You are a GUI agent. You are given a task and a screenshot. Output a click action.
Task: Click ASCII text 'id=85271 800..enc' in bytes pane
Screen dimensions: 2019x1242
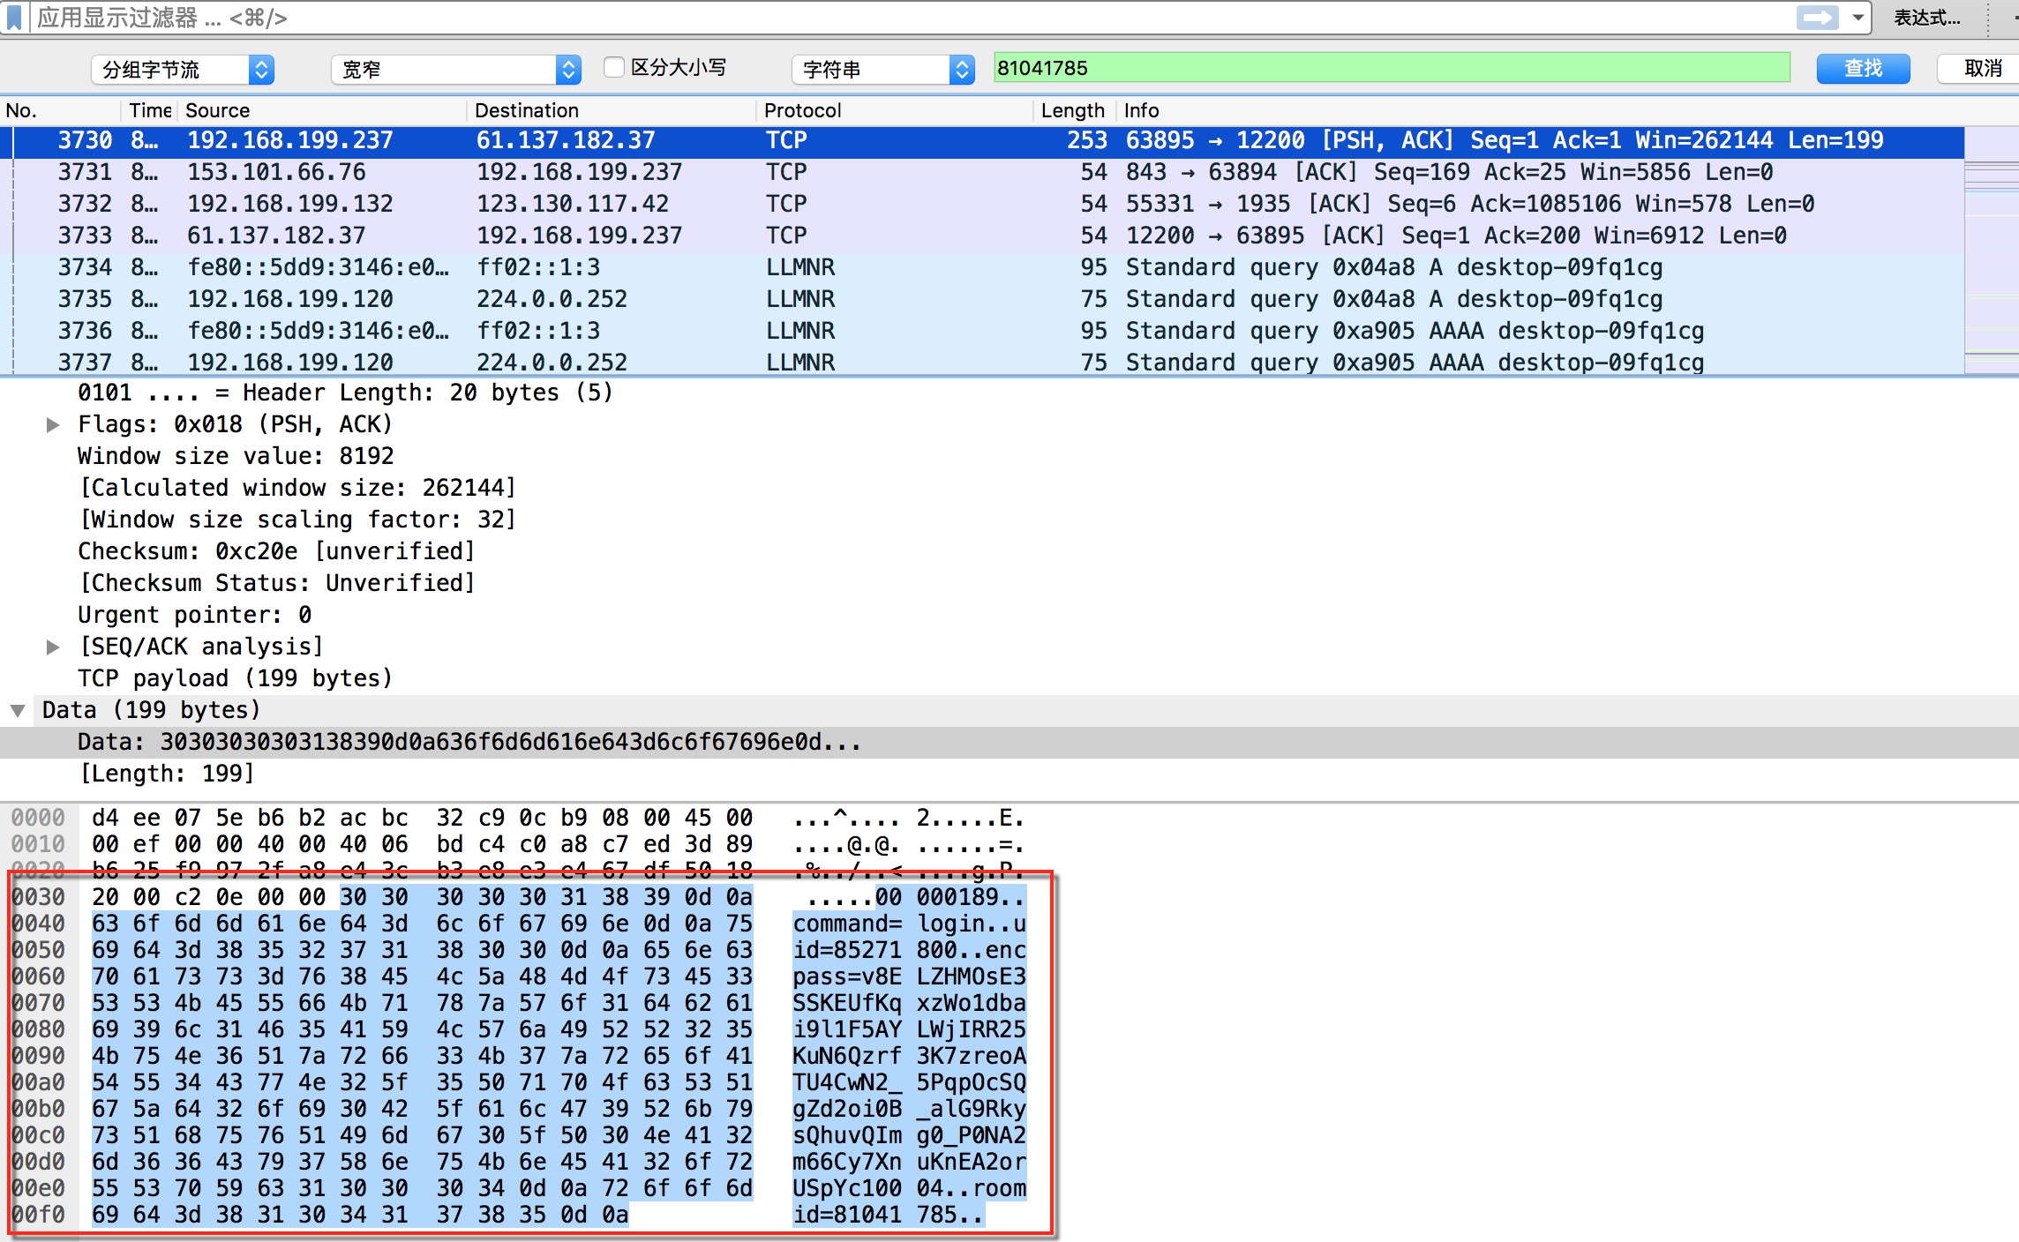(x=909, y=950)
